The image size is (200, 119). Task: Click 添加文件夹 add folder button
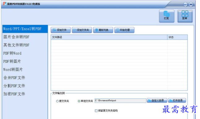point(82,30)
